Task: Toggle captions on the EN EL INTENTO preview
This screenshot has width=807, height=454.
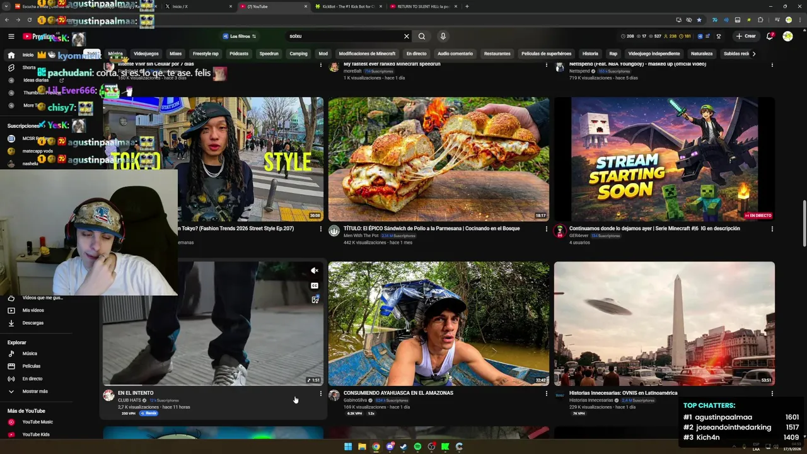Action: click(315, 285)
